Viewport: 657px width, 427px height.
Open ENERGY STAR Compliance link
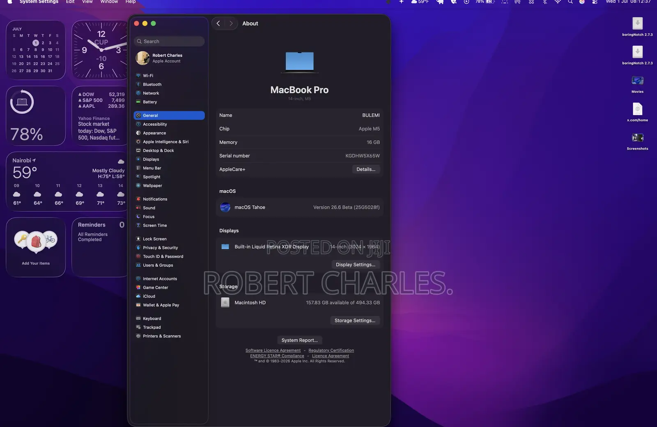(277, 356)
